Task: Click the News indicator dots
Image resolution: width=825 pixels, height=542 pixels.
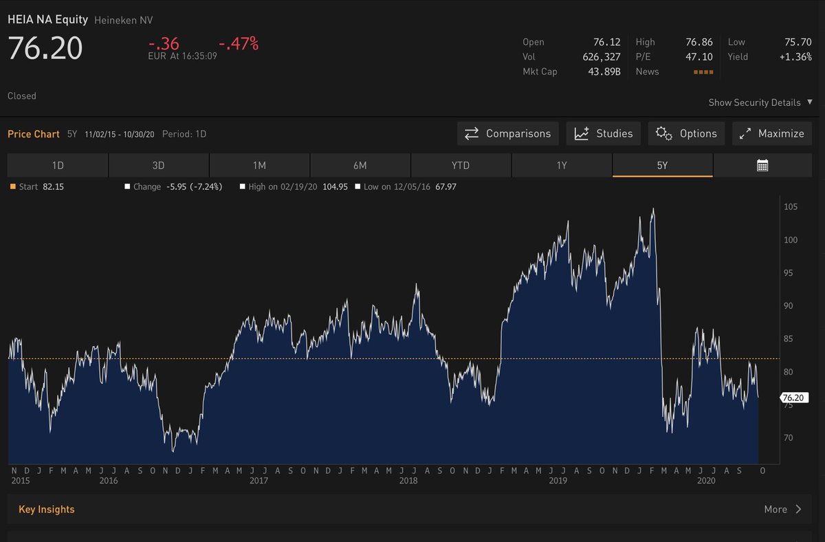Action: coord(703,72)
